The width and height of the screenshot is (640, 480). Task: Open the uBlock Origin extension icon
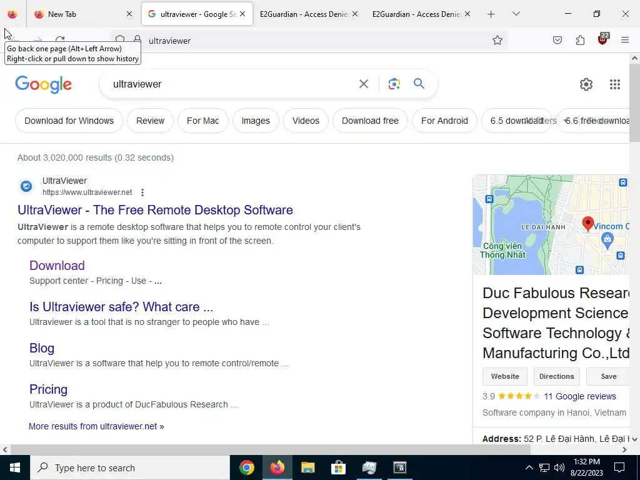[x=603, y=39]
